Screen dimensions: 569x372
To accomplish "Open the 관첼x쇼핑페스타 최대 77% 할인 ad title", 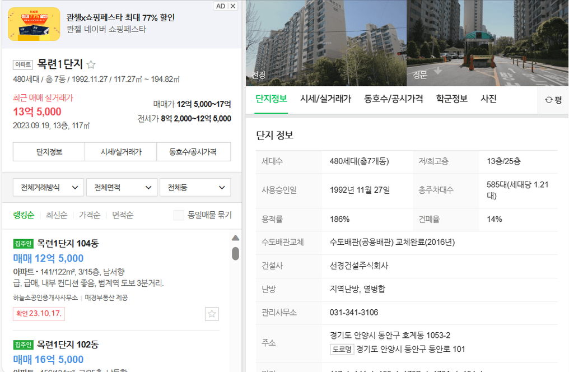I will pos(120,17).
